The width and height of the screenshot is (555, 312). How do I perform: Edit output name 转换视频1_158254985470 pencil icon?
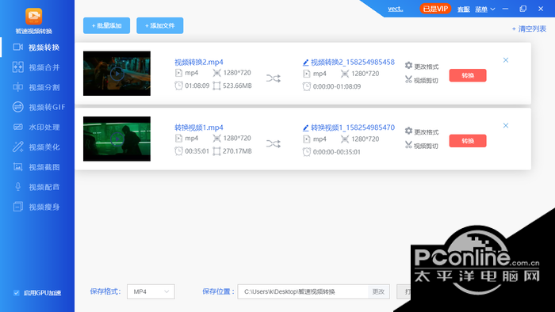coord(306,128)
